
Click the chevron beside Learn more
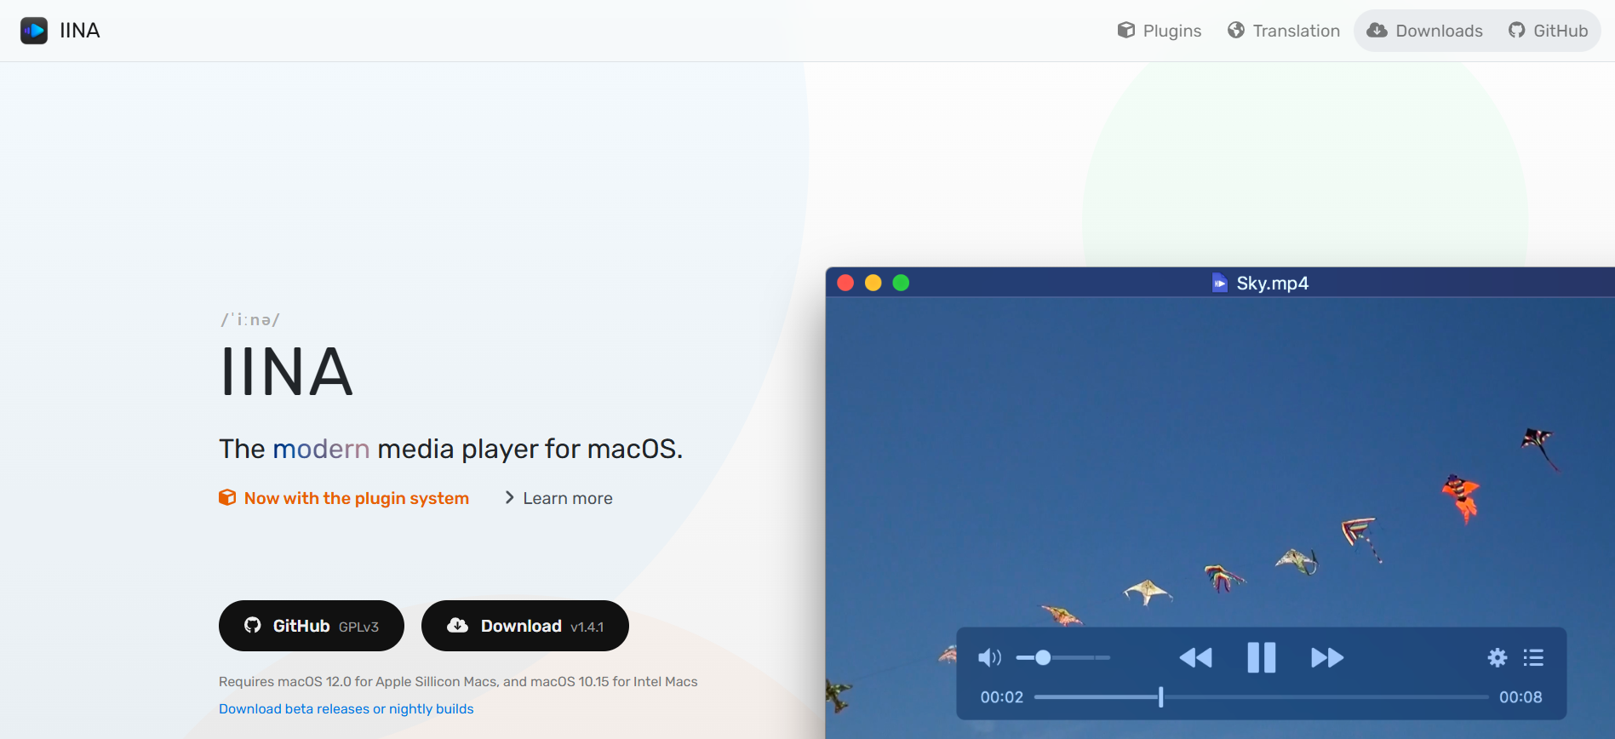pos(509,497)
